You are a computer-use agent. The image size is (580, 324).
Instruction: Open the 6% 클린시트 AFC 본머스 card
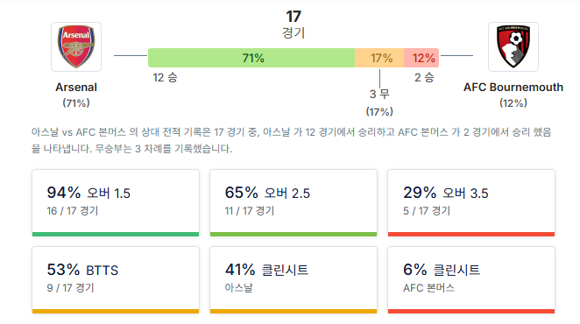(471, 280)
